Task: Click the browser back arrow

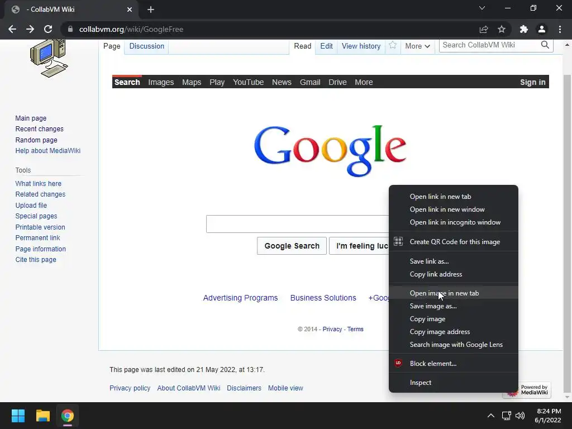Action: [12, 29]
